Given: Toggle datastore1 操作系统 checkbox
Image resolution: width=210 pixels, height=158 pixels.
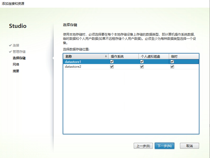Looking at the screenshot, I should coord(112,62).
